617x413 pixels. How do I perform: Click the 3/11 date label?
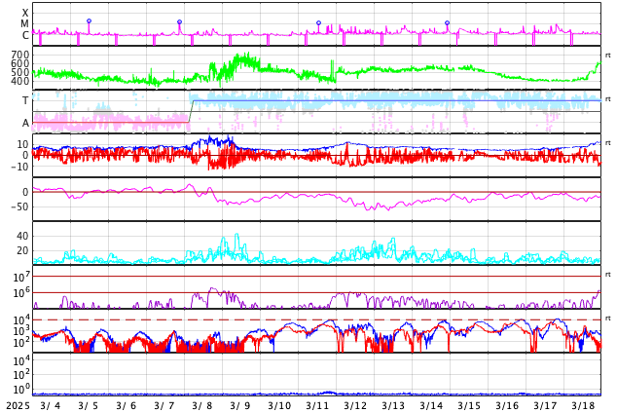pyautogui.click(x=317, y=405)
